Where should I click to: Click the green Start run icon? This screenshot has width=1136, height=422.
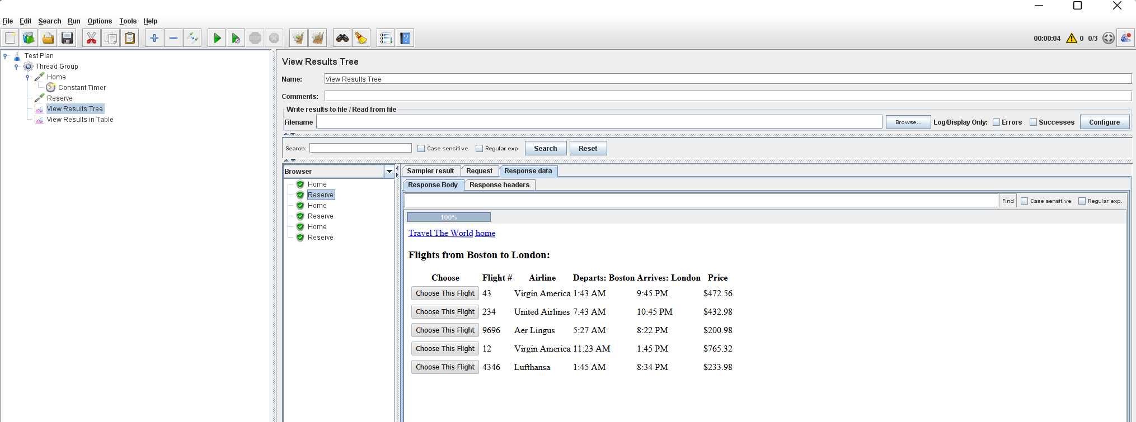[x=217, y=38]
